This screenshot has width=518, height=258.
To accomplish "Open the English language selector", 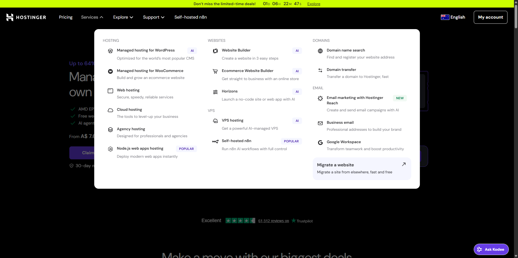I will coord(453,17).
